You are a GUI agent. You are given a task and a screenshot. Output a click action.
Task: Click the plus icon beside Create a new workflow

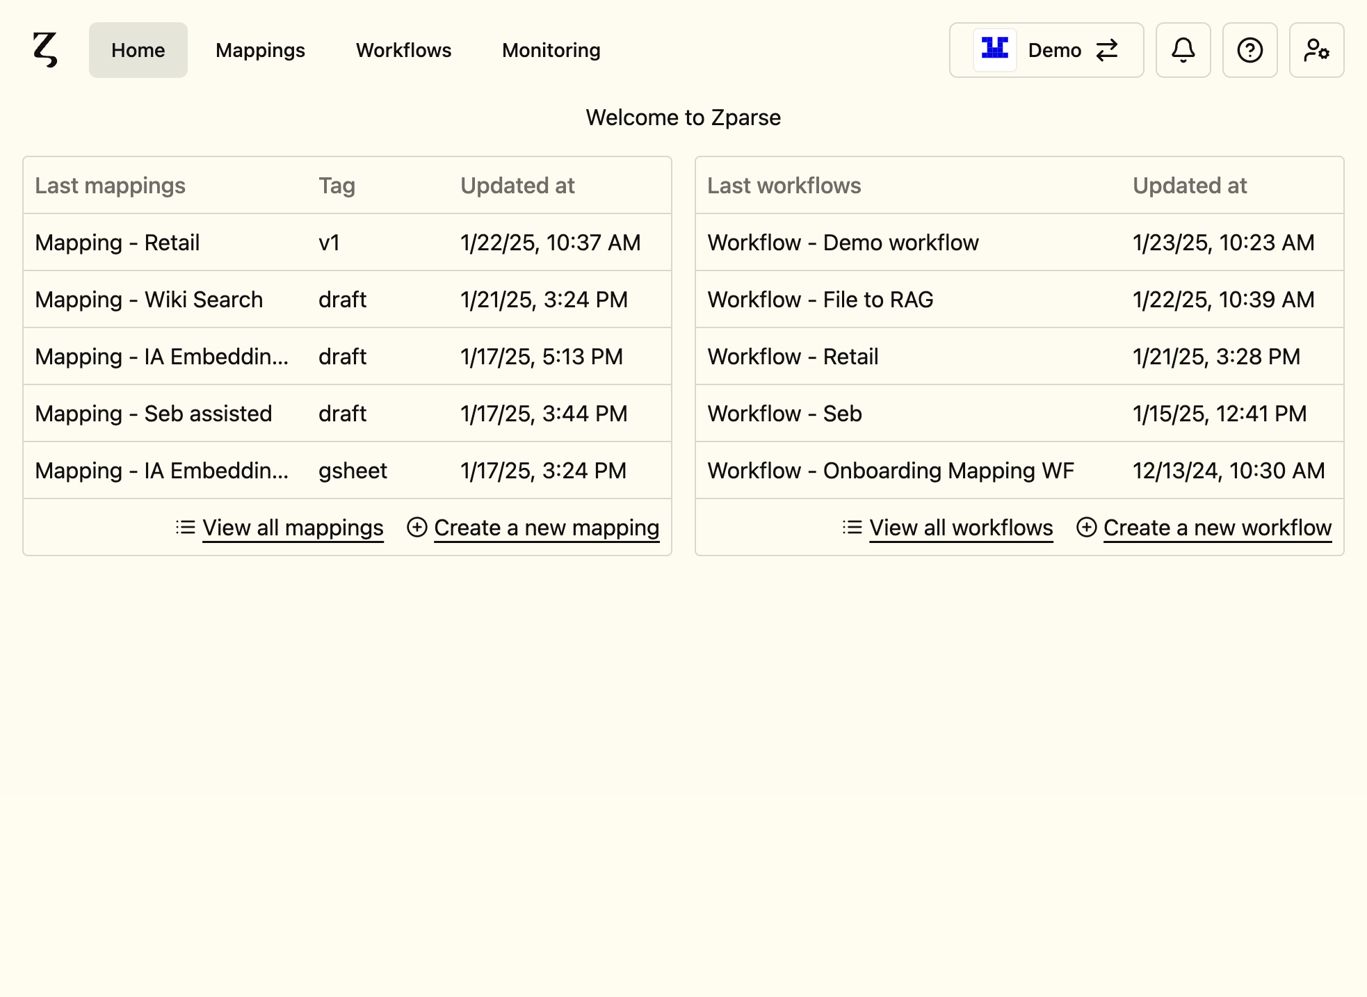point(1087,527)
